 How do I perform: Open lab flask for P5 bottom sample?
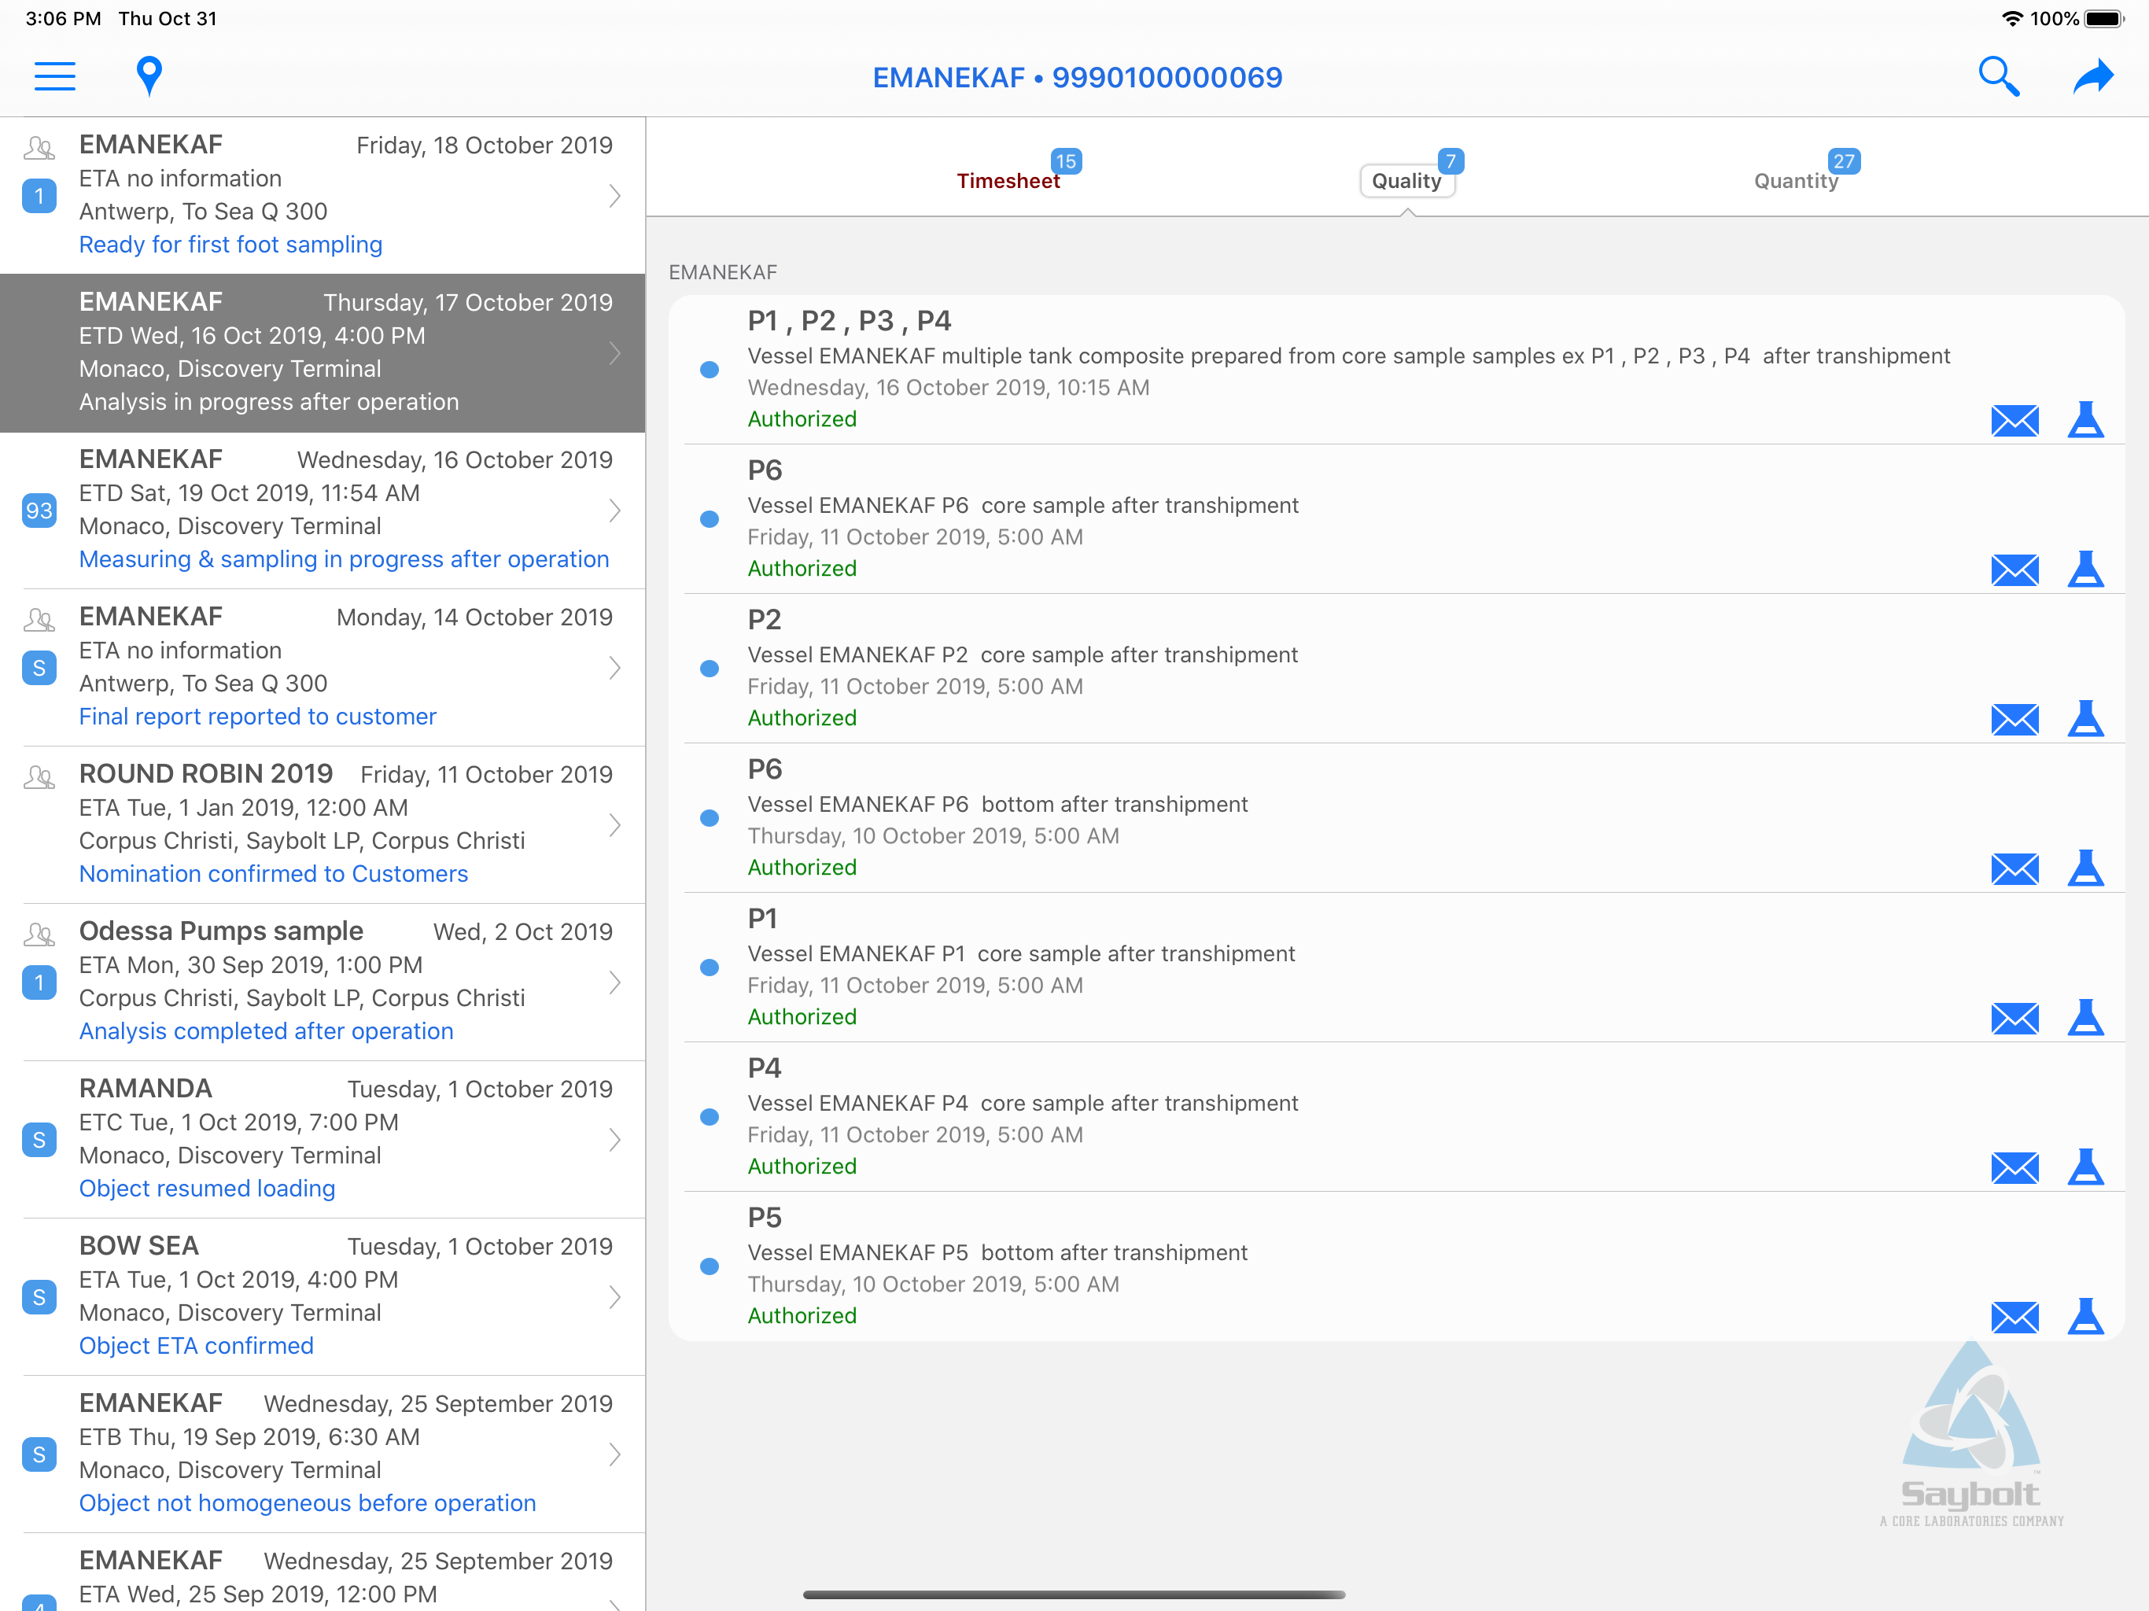[2084, 1318]
